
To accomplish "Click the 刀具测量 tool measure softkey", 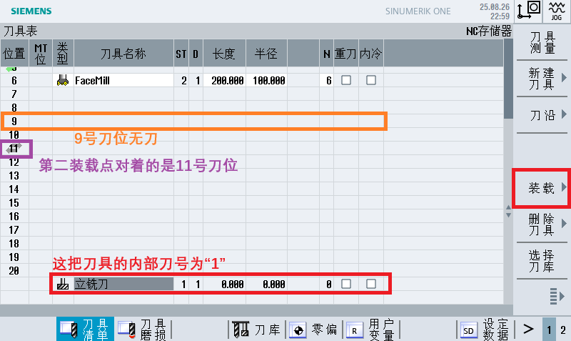I will tap(542, 42).
